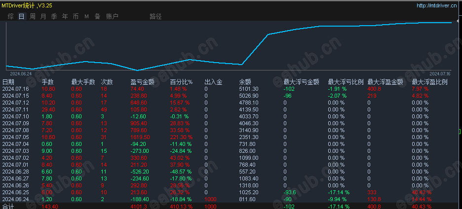
Task: Switch to the 季 quarterly tab
Action: (54, 16)
